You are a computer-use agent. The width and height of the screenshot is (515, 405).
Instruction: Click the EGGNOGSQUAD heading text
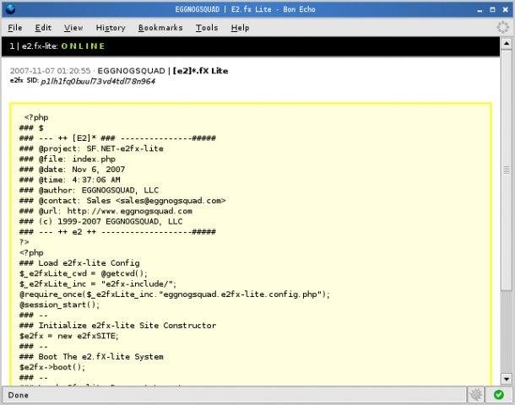pyautogui.click(x=132, y=71)
